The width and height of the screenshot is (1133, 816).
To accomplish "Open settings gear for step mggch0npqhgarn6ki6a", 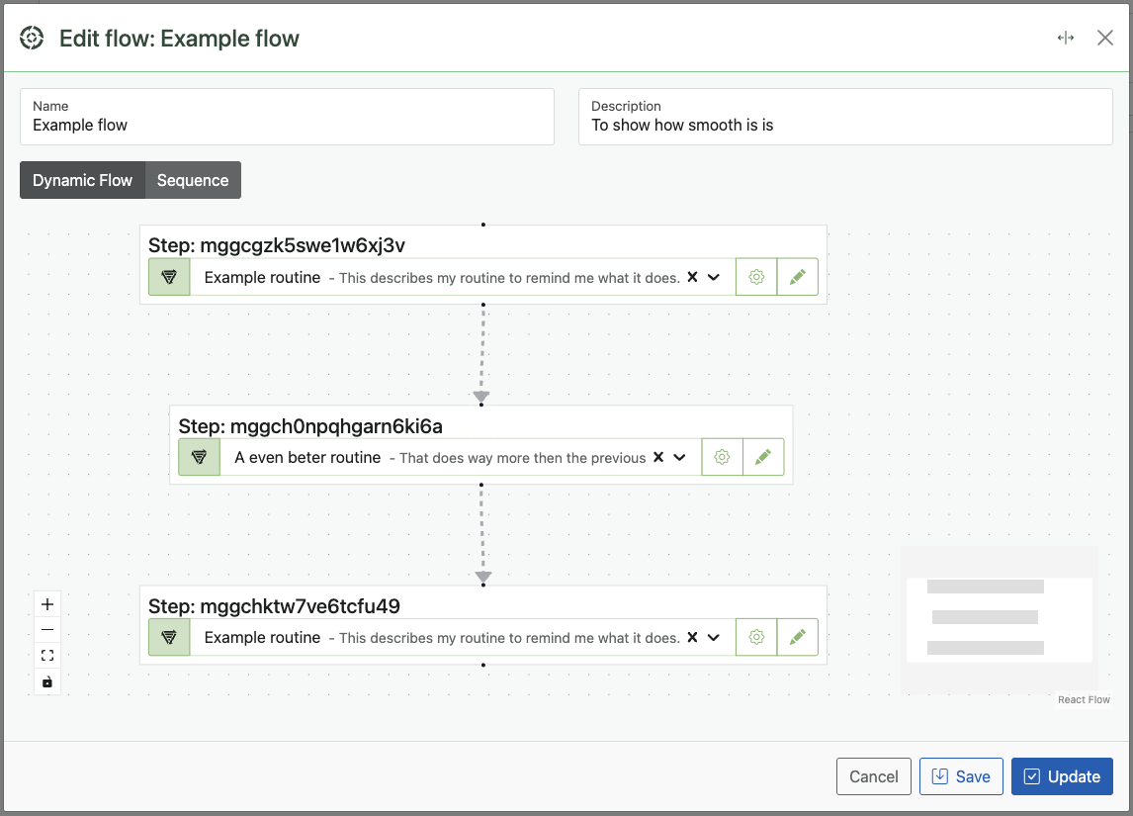I will pos(722,457).
